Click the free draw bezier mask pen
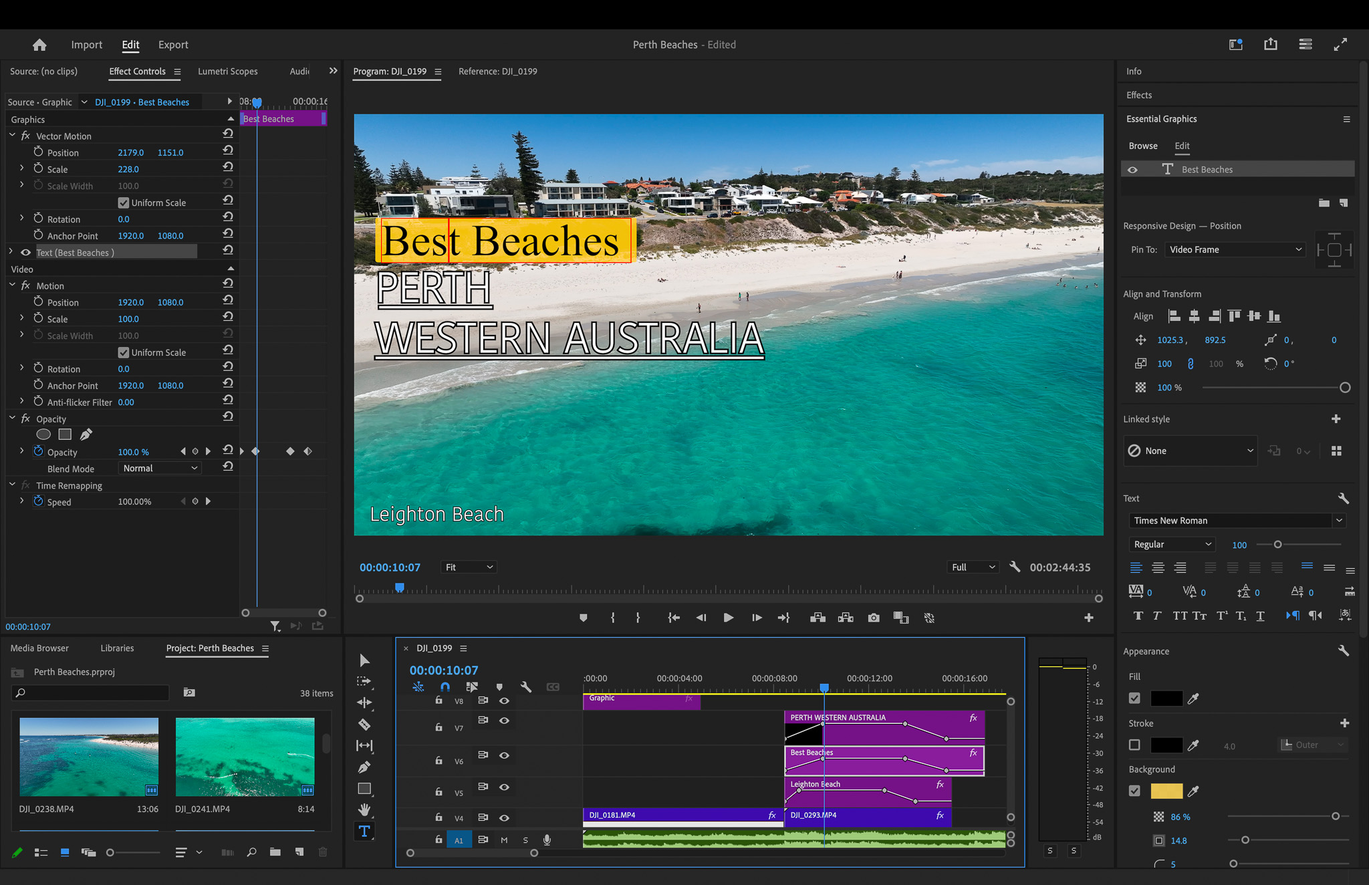 tap(86, 434)
